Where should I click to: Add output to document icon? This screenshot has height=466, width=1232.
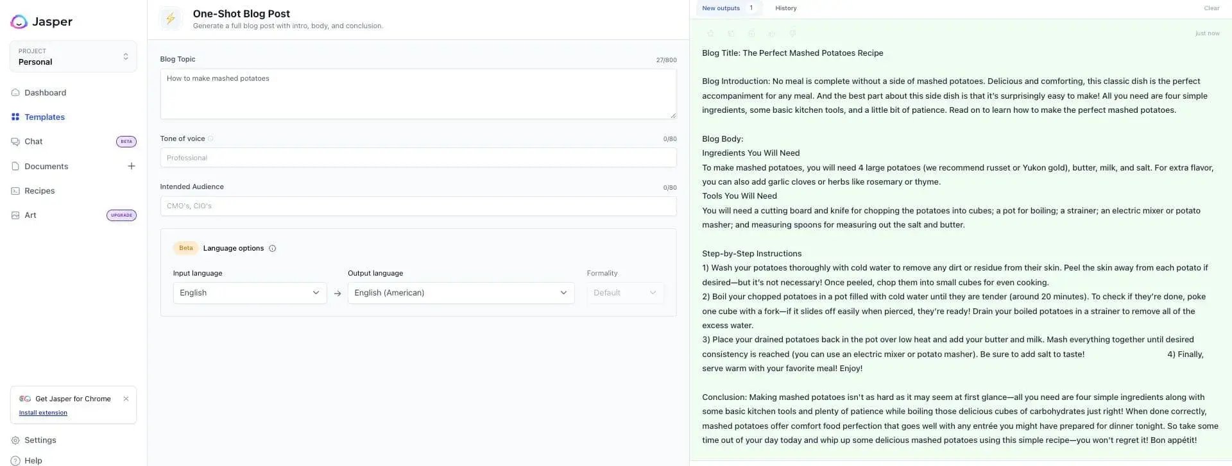pyautogui.click(x=731, y=33)
